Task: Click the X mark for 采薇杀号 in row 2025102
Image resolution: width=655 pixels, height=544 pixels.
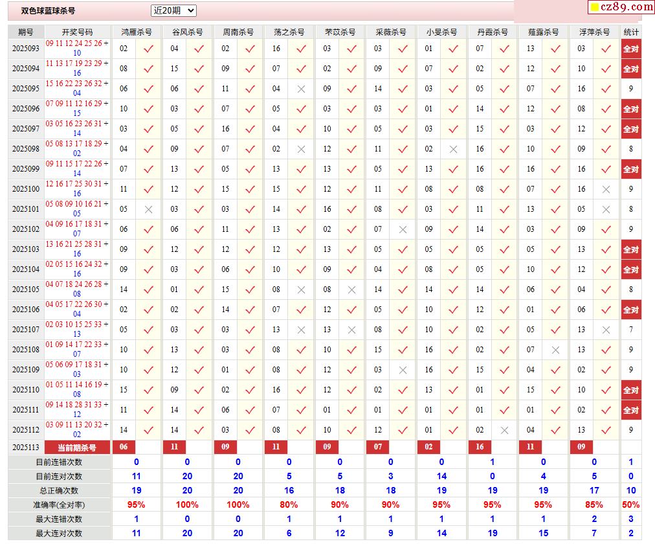Action: point(403,229)
